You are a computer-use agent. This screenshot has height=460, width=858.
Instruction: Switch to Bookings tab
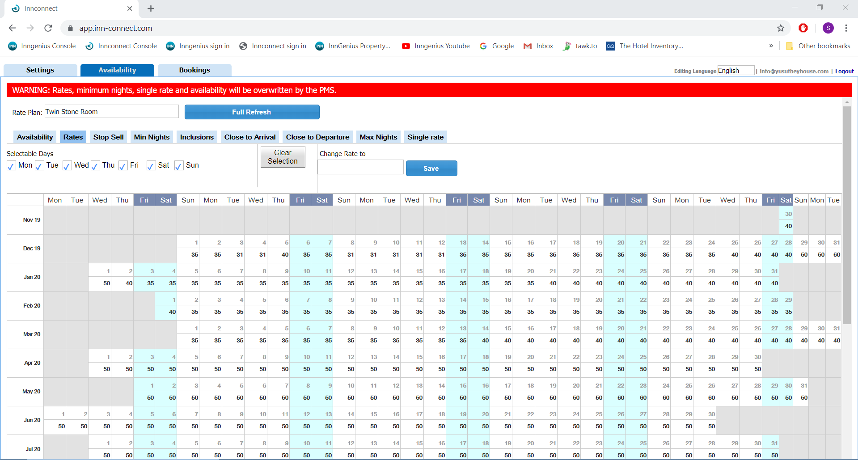[x=194, y=70]
